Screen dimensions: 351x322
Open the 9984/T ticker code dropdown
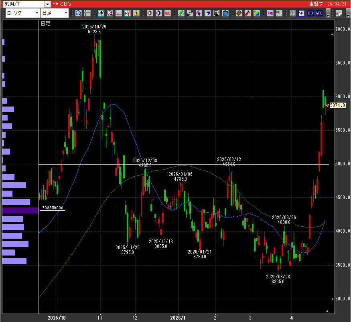(47, 4)
